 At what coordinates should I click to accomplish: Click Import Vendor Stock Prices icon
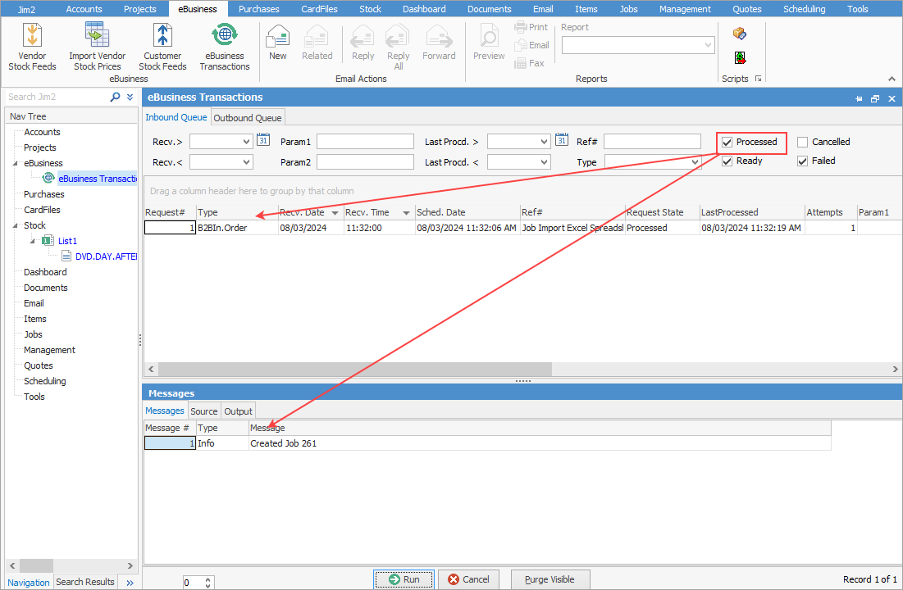click(x=97, y=47)
